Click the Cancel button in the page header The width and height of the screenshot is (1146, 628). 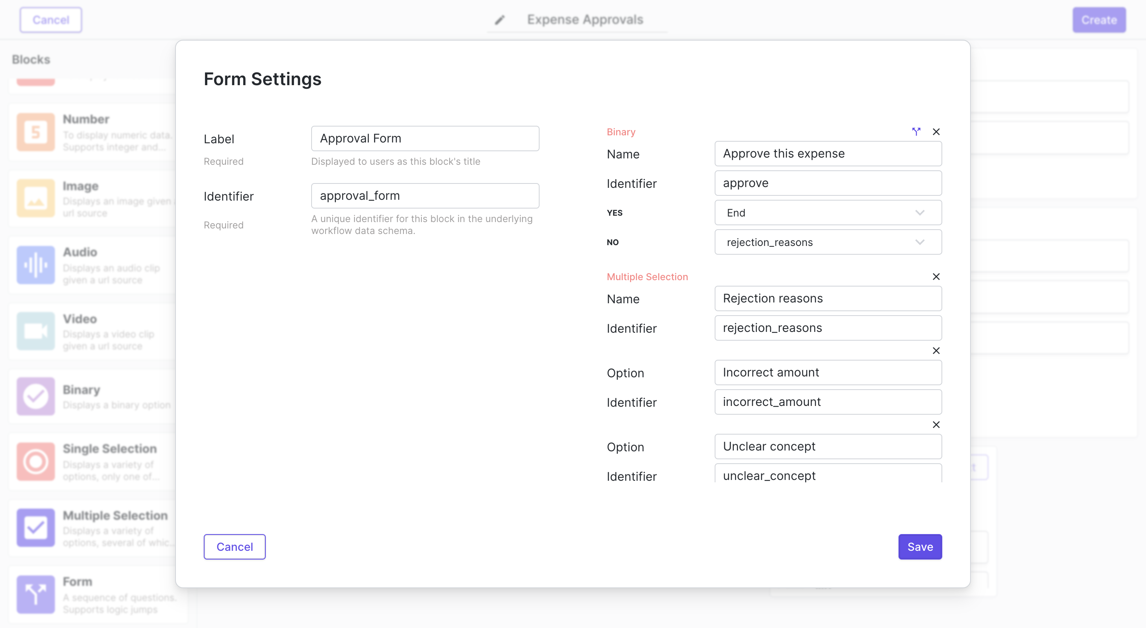(51, 20)
